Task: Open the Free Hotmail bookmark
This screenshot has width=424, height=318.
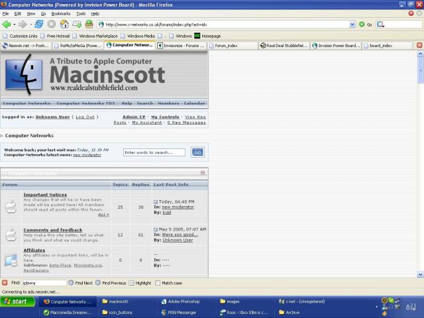Action: pyautogui.click(x=55, y=36)
